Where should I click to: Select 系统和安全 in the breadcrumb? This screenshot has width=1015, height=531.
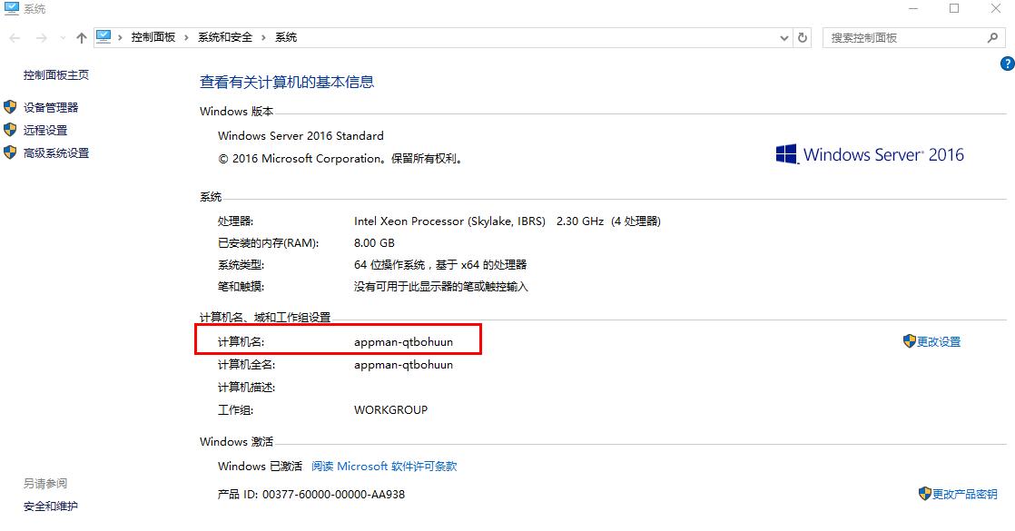(225, 37)
